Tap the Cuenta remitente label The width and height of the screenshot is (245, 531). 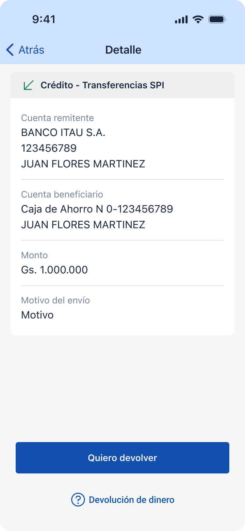coord(57,118)
